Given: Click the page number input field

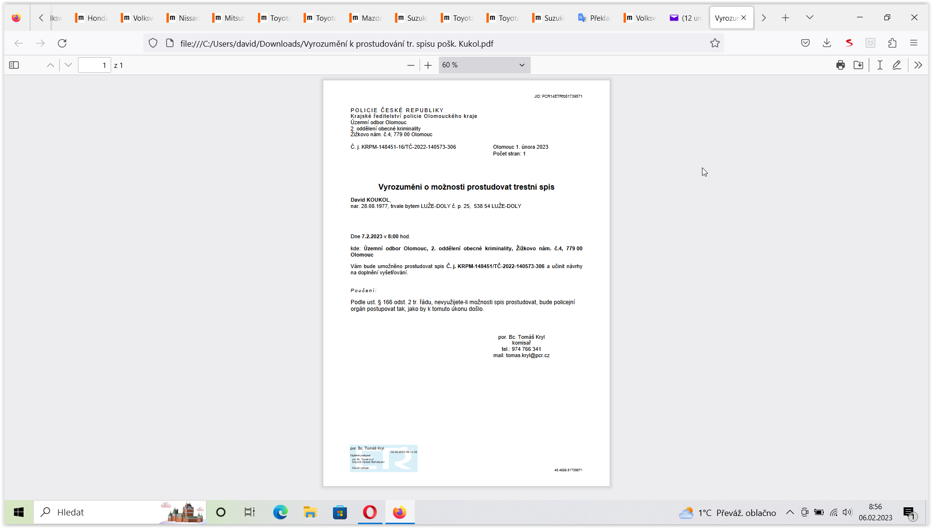Looking at the screenshot, I should [94, 65].
